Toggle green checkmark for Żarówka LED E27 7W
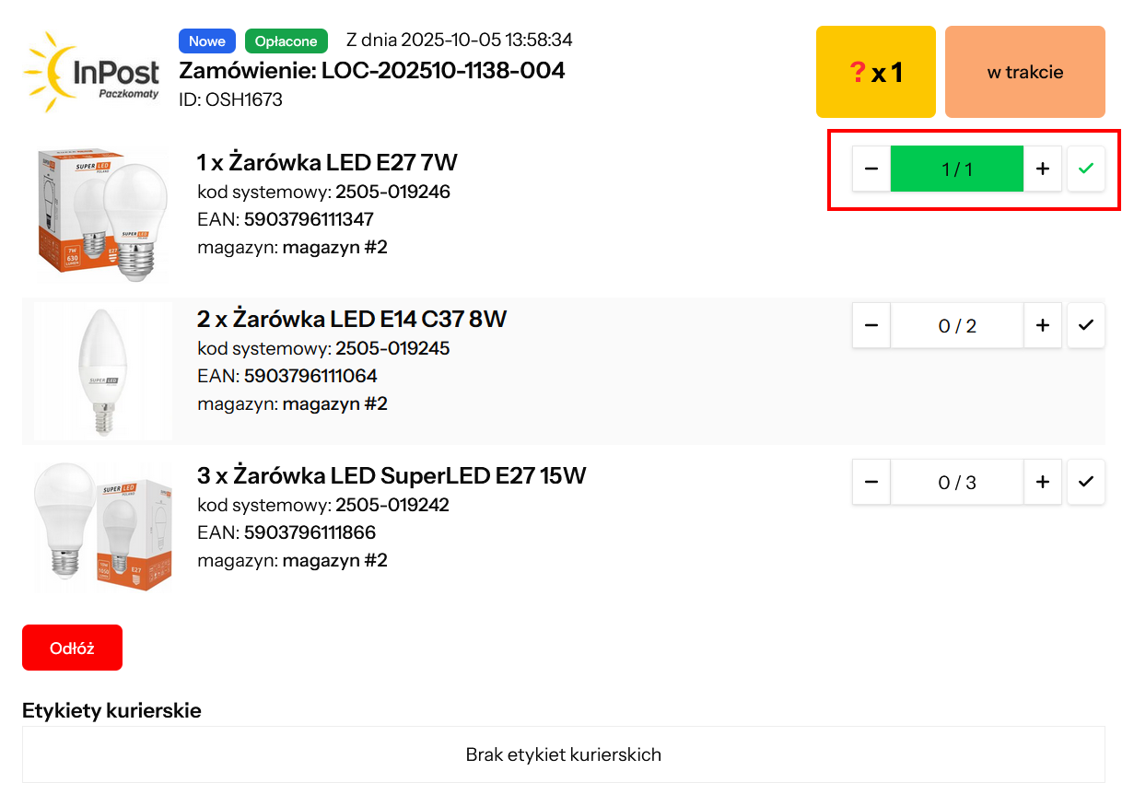1134x806 pixels. (x=1086, y=169)
